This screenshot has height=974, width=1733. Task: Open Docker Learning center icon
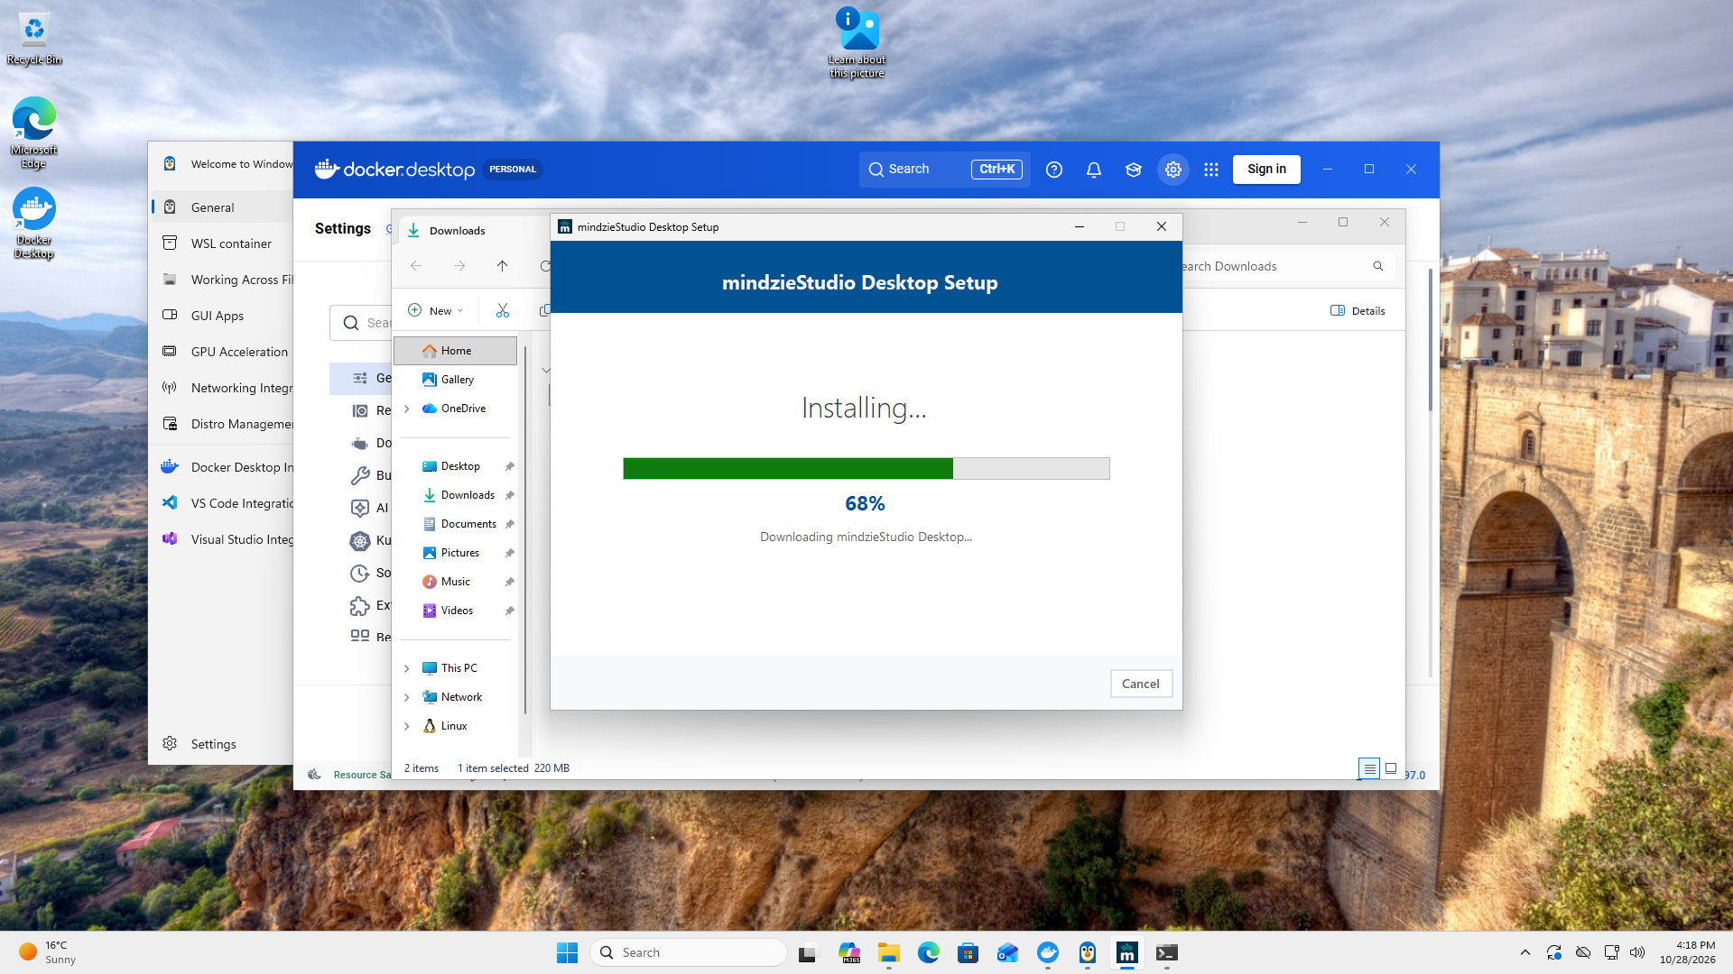1134,170
